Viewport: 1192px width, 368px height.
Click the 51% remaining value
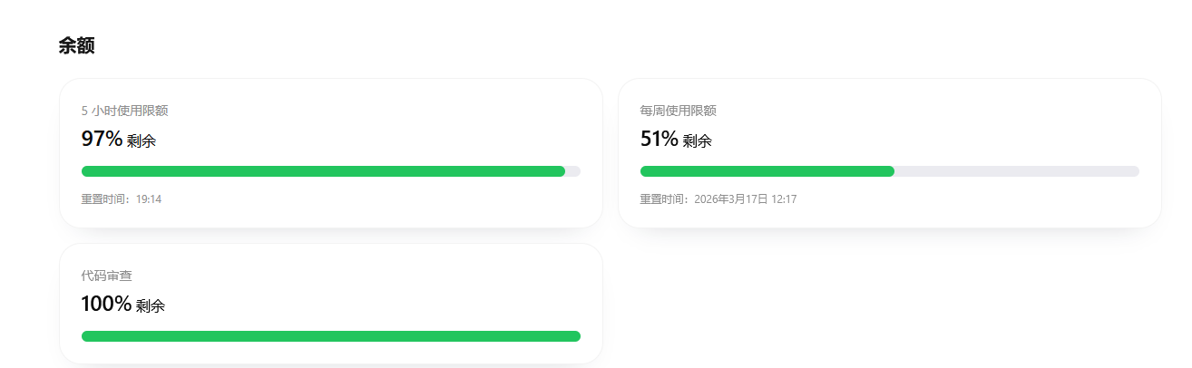[660, 139]
